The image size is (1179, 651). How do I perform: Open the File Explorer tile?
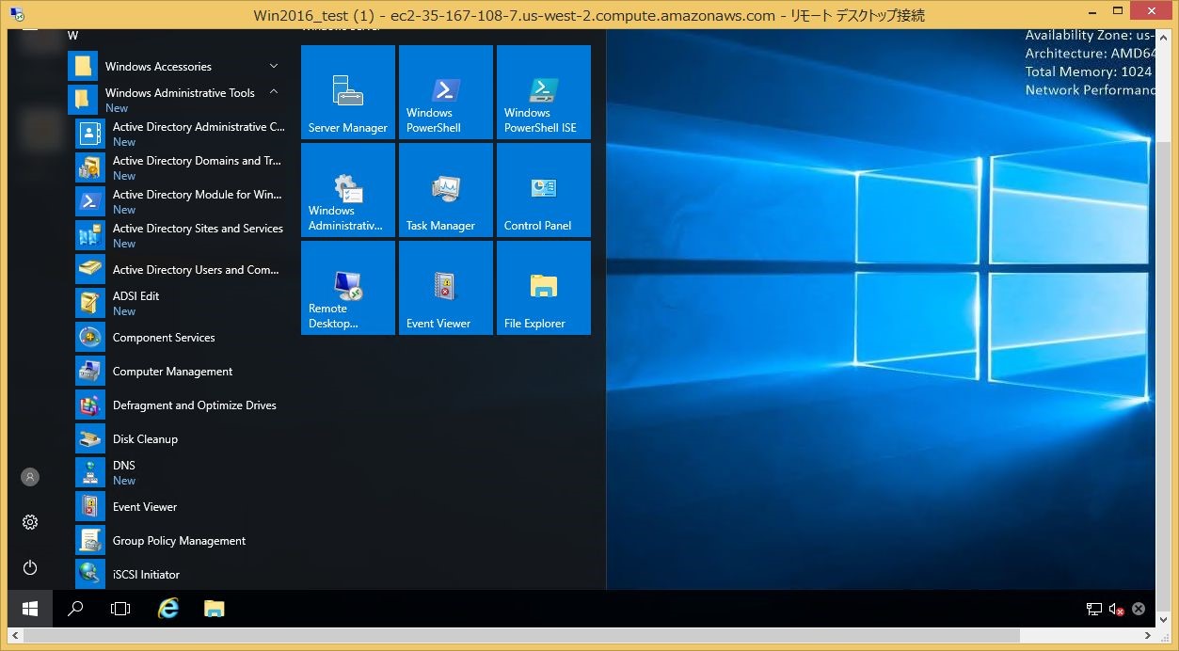tap(544, 288)
